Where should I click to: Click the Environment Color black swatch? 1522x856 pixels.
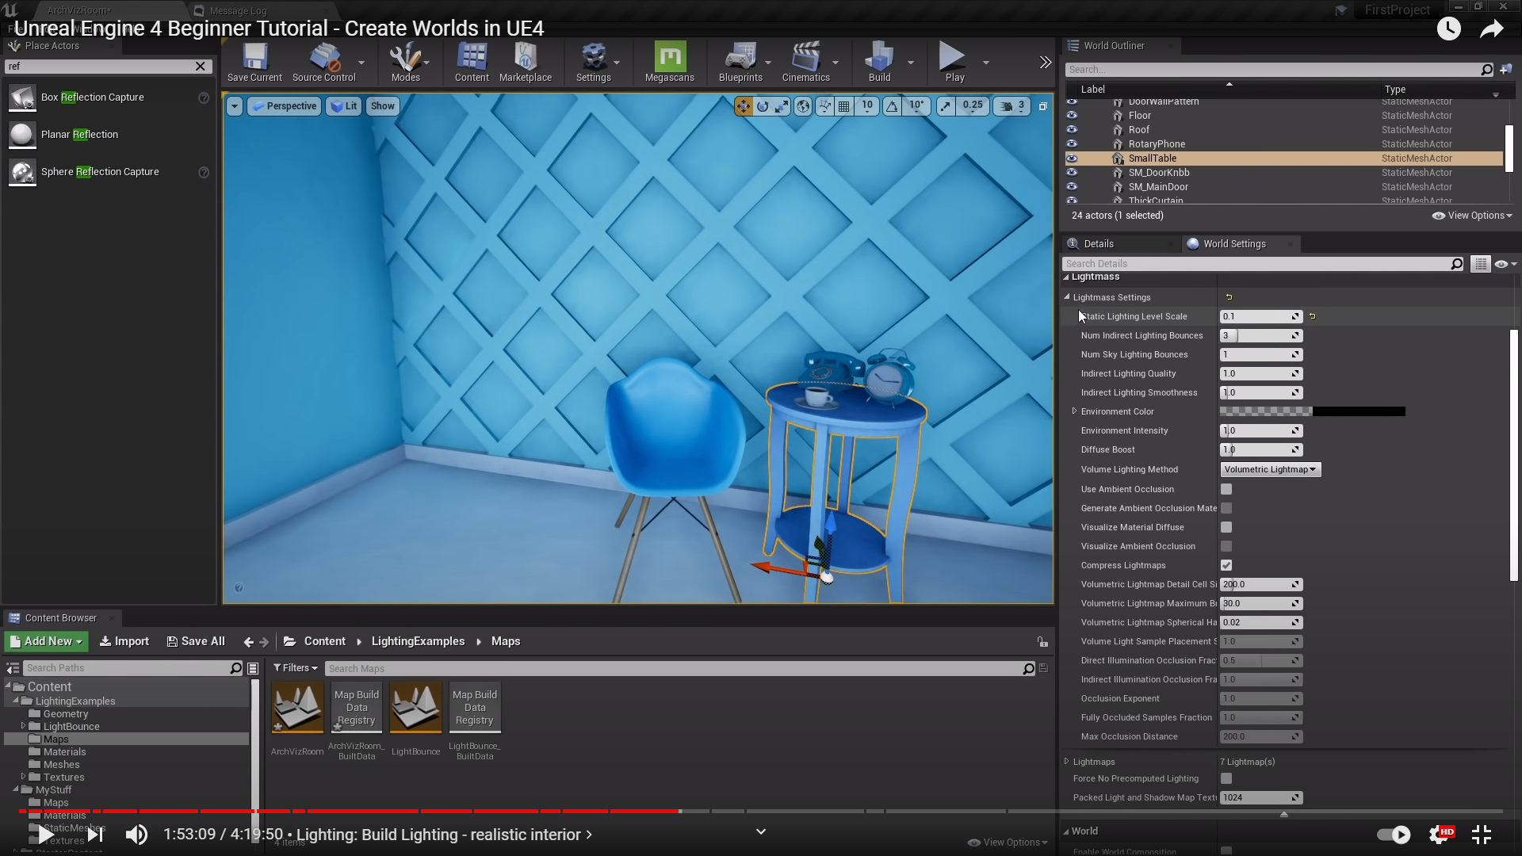(1359, 411)
